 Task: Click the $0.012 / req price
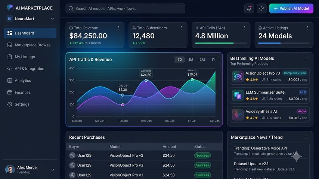[x=298, y=118]
